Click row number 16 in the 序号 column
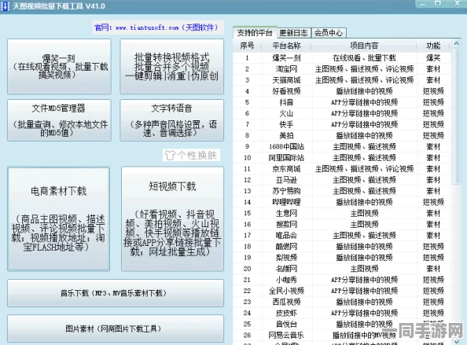 coord(247,224)
